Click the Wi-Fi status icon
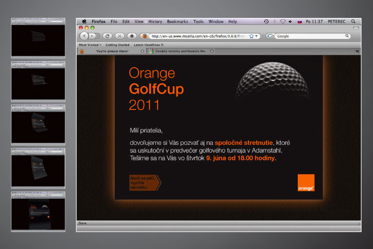 [x=283, y=21]
